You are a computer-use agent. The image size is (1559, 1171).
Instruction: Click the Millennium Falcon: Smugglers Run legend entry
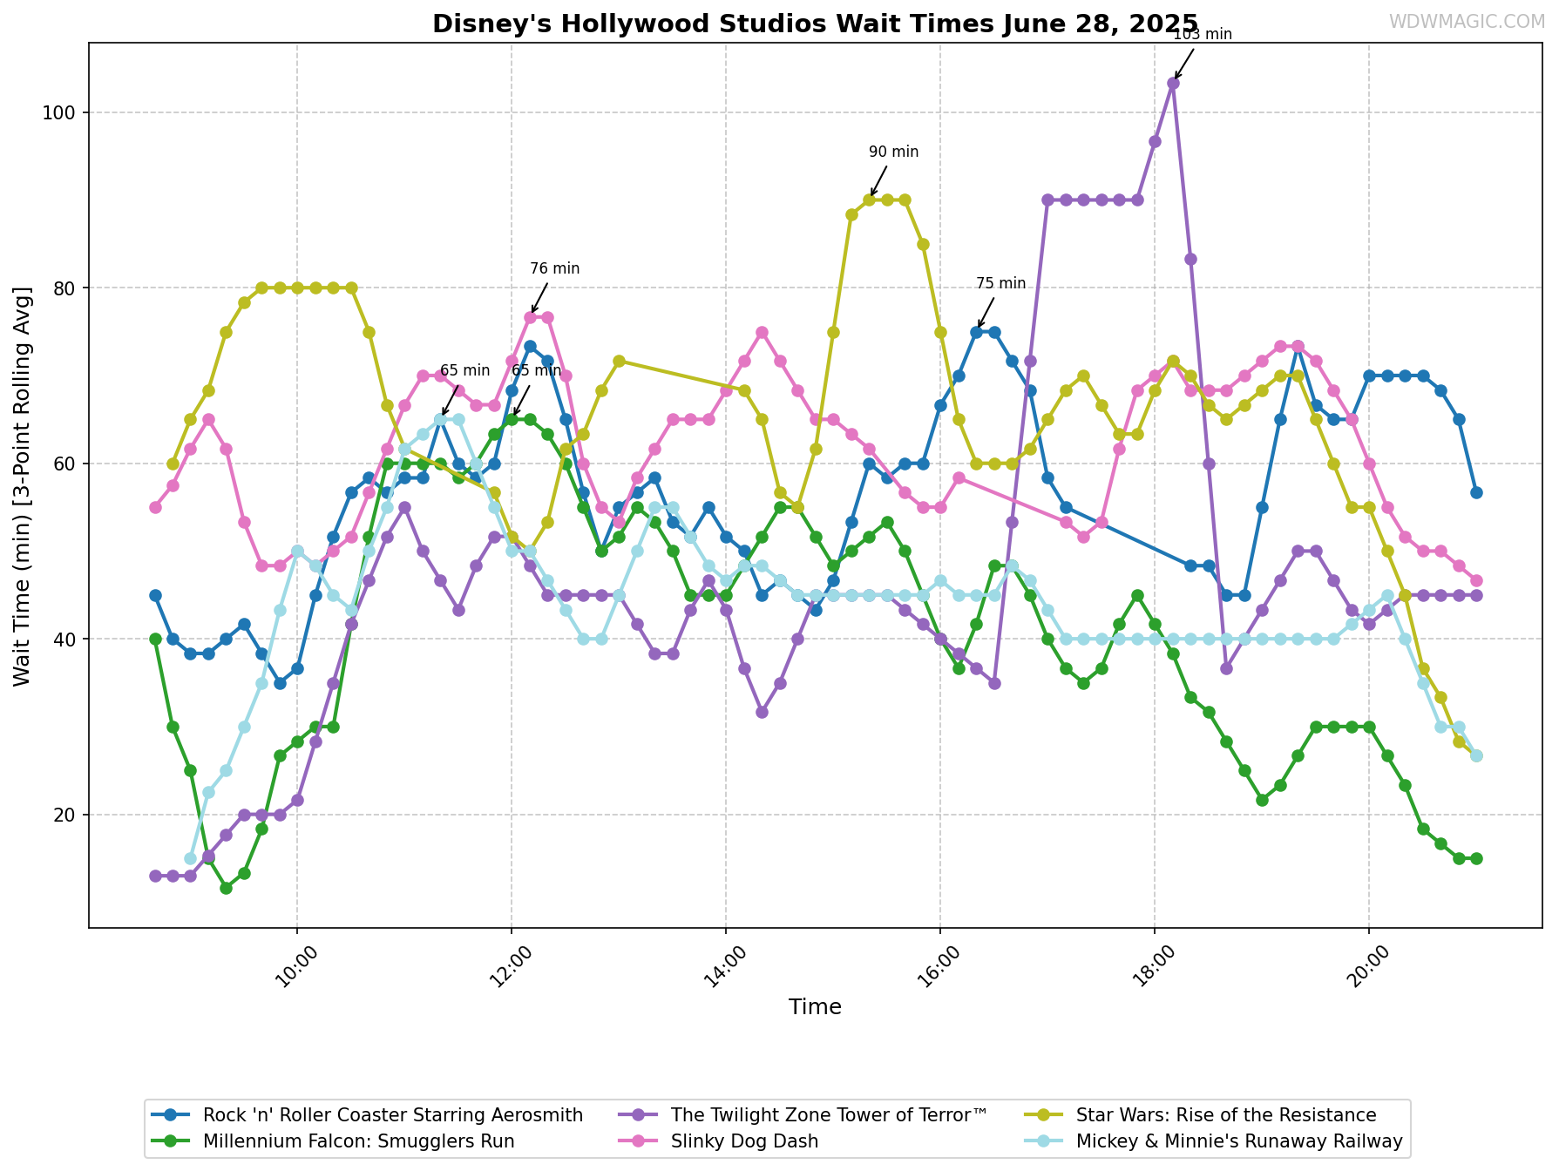point(333,1141)
